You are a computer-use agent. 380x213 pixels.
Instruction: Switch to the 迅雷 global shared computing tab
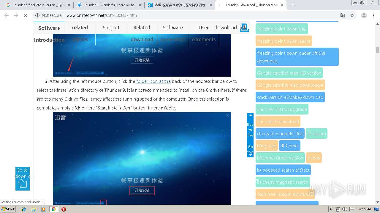(x=180, y=5)
